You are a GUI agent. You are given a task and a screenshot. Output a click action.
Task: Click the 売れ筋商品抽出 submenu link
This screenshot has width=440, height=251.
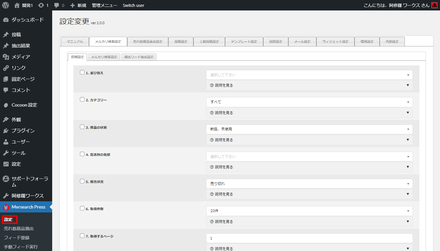[x=19, y=228]
